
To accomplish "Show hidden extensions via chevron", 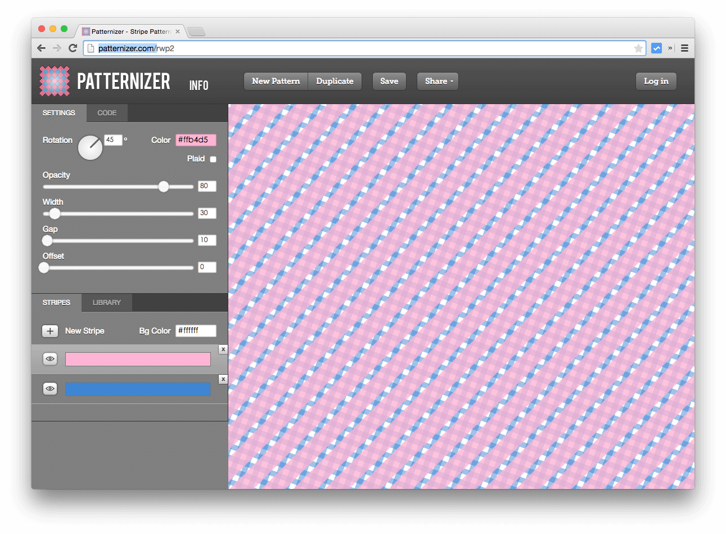I will [670, 48].
